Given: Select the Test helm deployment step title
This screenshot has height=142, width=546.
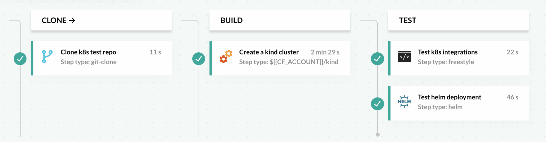Looking at the screenshot, I should pyautogui.click(x=449, y=97).
